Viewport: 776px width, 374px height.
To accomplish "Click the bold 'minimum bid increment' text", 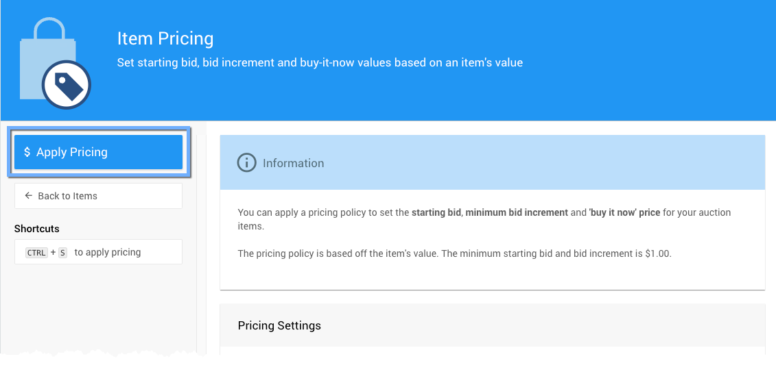I will 517,212.
